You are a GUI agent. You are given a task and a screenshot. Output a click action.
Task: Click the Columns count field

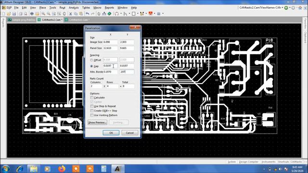96,86
